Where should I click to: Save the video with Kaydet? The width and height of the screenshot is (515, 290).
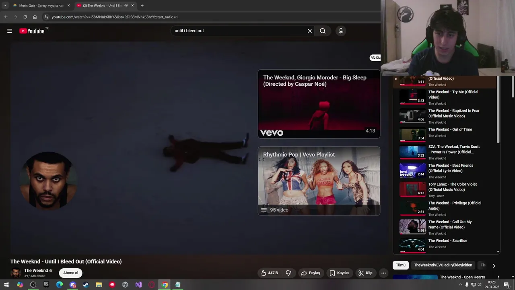339,273
